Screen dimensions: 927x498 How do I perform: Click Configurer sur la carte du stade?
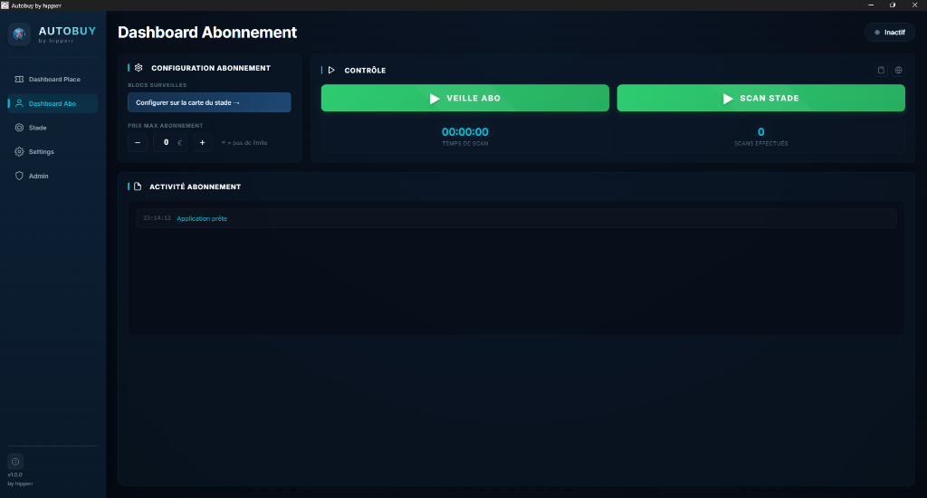209,102
